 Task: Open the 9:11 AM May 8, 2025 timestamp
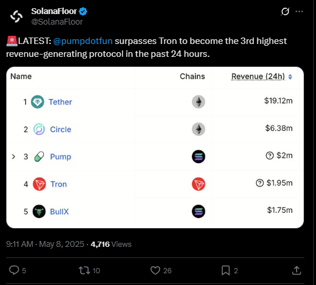point(45,244)
